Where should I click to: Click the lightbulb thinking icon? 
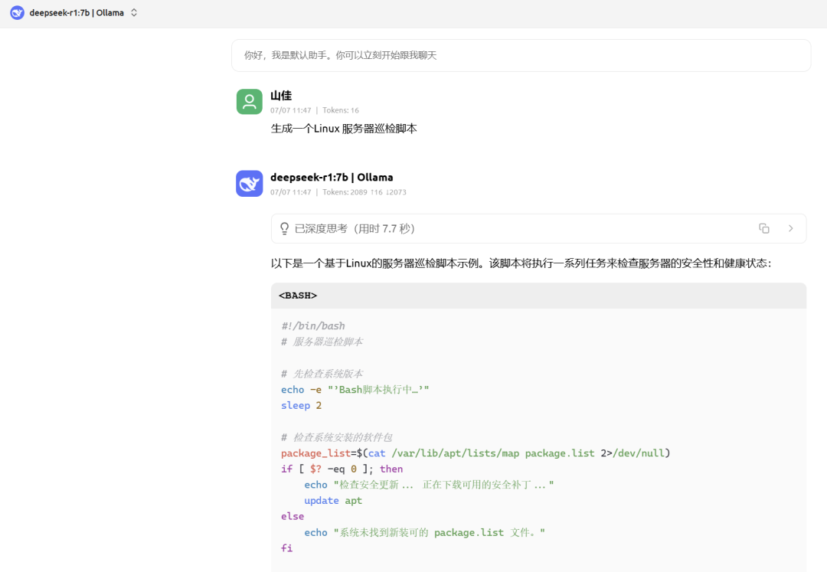(x=284, y=228)
